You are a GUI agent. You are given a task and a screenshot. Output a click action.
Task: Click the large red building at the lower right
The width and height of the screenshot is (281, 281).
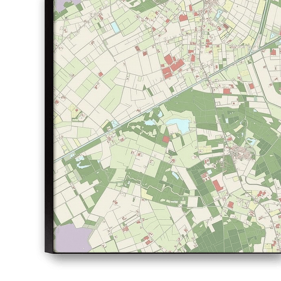pyautogui.click(x=217, y=185)
